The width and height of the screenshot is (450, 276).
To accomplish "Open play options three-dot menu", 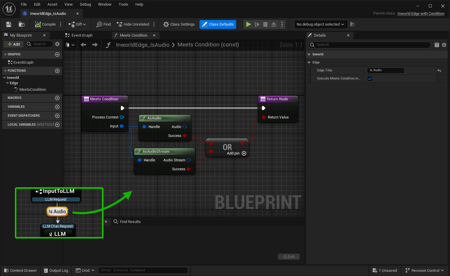I will (x=282, y=24).
